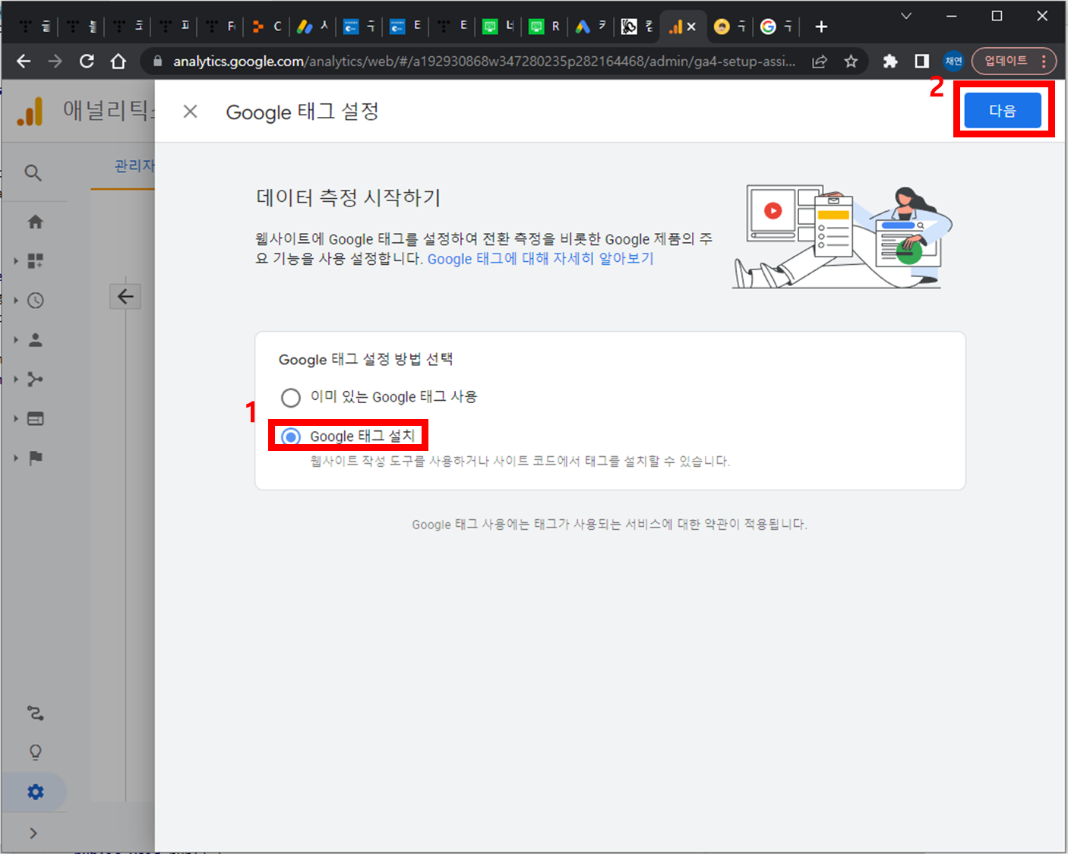Screen dimensions: 1068x854
Task: Click the browser Back arrow
Action: pyautogui.click(x=24, y=61)
